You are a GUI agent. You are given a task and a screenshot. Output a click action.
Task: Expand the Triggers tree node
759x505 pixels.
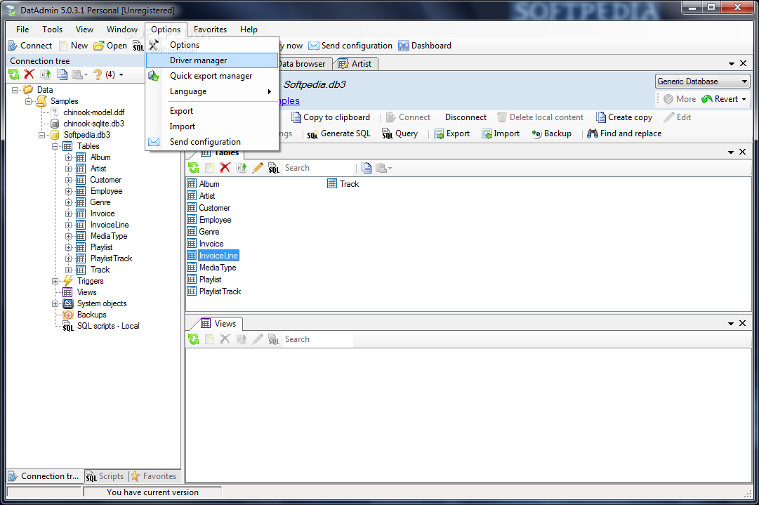pyautogui.click(x=55, y=281)
